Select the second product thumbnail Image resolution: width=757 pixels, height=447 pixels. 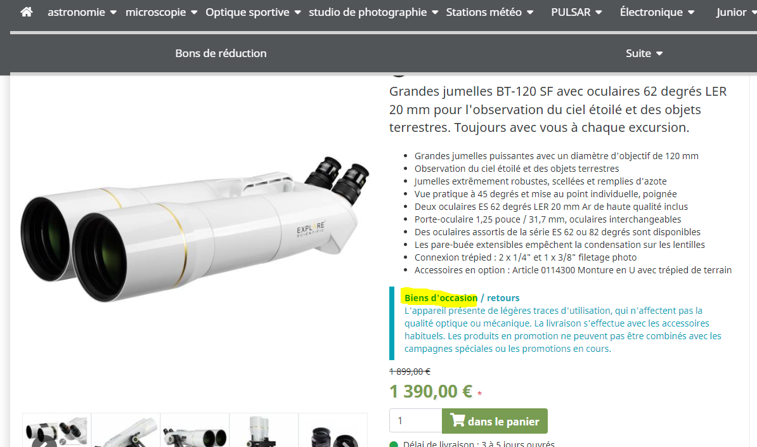126,430
